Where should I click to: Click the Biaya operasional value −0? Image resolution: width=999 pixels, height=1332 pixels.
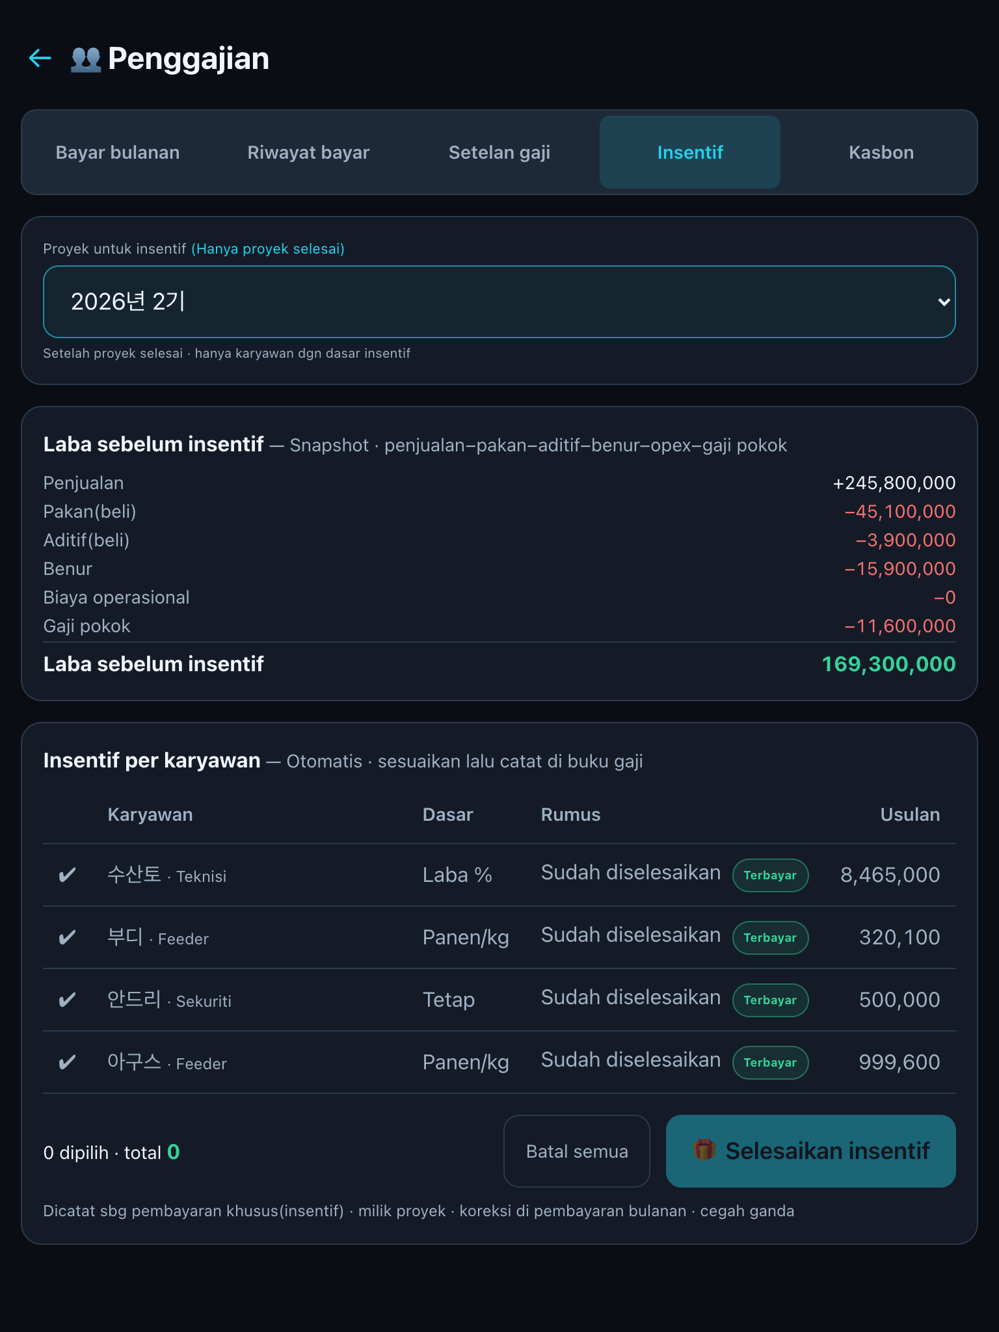click(944, 598)
